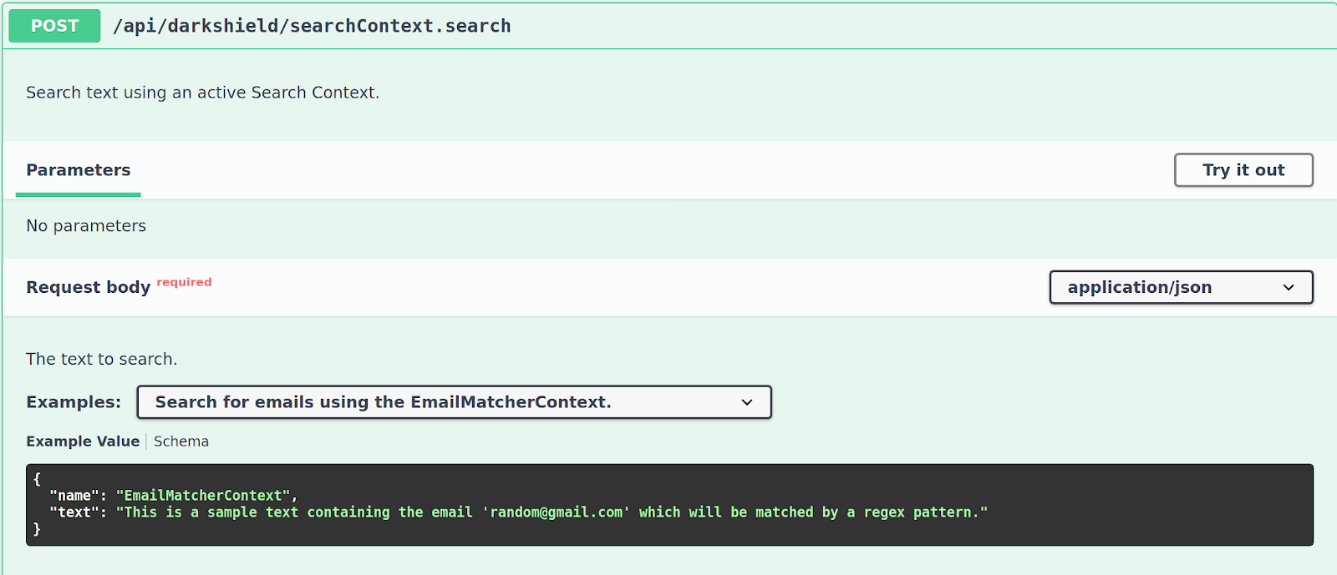Click the chevron arrow on the Examples dropdown
The height and width of the screenshot is (575, 1337).
point(747,402)
